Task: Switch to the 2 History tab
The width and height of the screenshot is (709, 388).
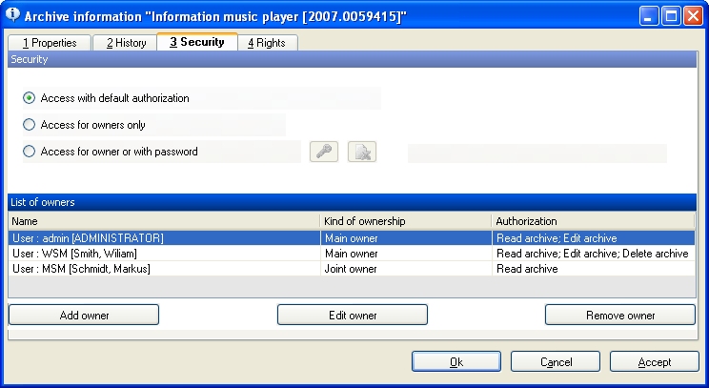Action: [x=126, y=43]
